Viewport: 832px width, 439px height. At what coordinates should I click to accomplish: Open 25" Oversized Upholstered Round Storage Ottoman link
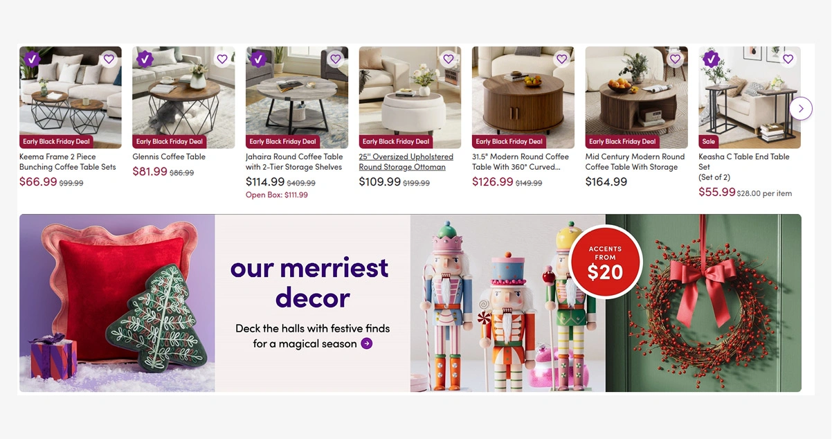click(x=406, y=162)
